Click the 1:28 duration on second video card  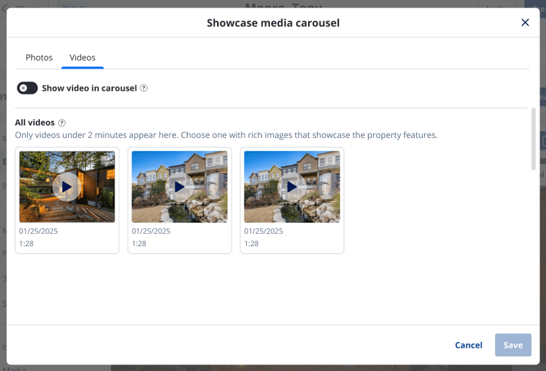(139, 243)
